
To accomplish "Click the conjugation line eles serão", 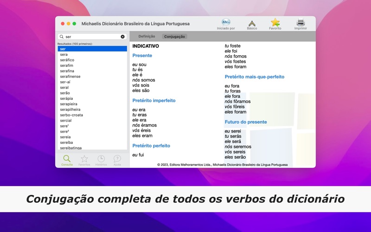I will tap(235, 157).
